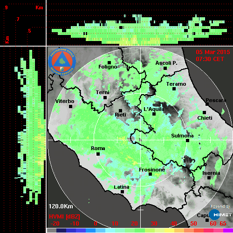233x233 pixels.
Task: Click the Isernia city marker square
Action: [x=209, y=178]
